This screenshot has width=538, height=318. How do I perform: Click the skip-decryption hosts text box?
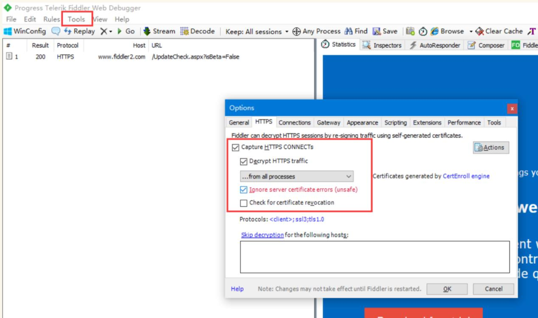point(375,257)
